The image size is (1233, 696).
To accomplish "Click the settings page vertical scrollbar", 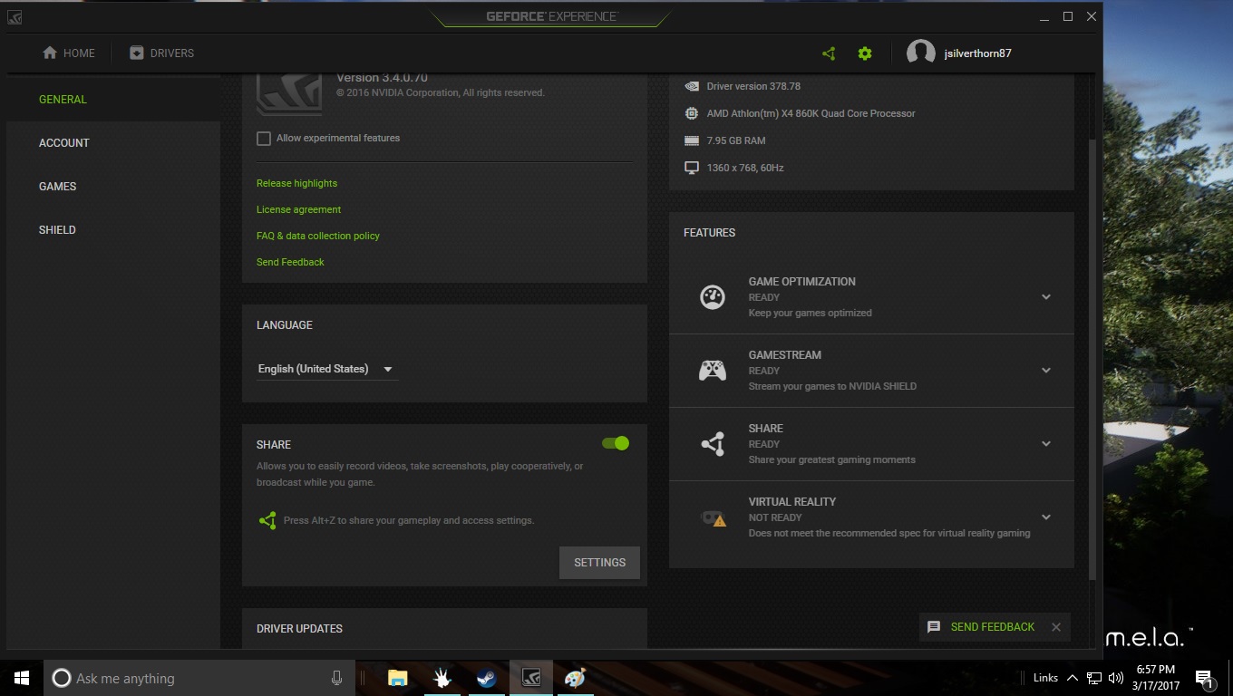I will coord(1092,360).
